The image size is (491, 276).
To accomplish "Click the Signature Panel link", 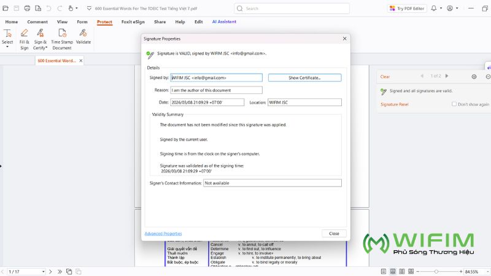I will tap(394, 104).
